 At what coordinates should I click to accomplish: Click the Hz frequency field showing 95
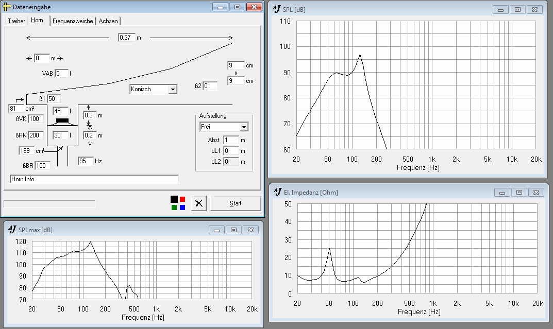(86, 161)
